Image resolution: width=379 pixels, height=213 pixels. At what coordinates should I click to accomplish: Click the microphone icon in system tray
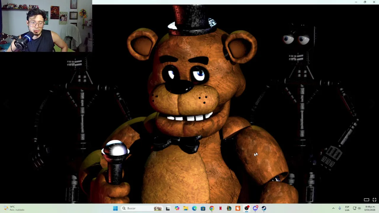tap(340, 208)
